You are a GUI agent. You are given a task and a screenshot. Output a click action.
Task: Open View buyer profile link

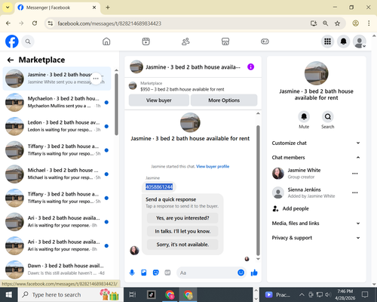click(213, 166)
